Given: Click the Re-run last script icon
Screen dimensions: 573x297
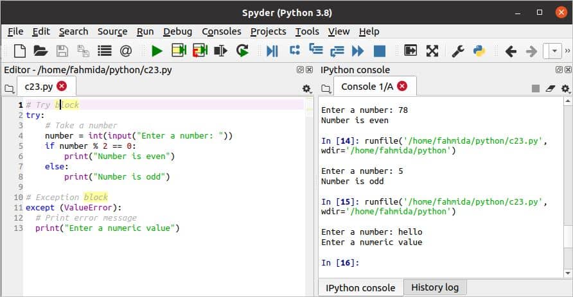Looking at the screenshot, I should pyautogui.click(x=242, y=51).
